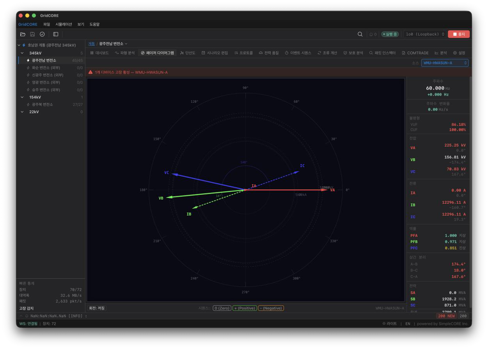This screenshot has height=349, width=488.
Task: Click the lightning icon beside 광주전남 변전소
Action: pyautogui.click(x=28, y=61)
